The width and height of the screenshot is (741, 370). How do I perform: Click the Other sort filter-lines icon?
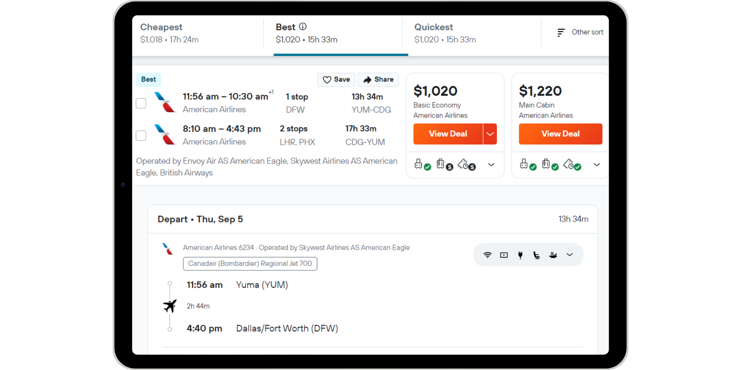tap(561, 33)
